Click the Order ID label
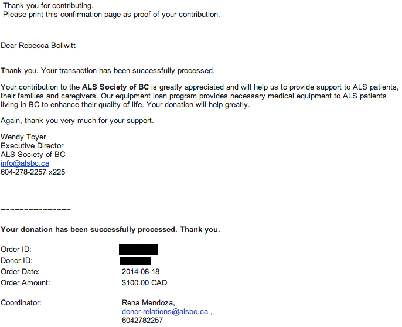Screen dimensions: 402x327 tap(16, 250)
